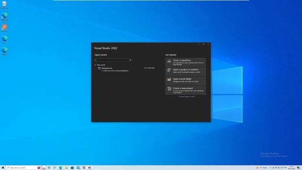
Task: Click the create new project icon
Action: click(x=169, y=89)
